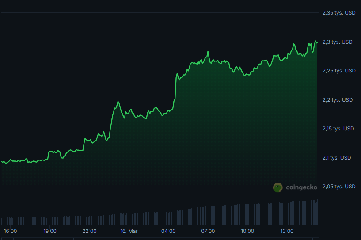361x240 pixels.
Task: Select the 04:00 time axis label
Action: coord(168,231)
